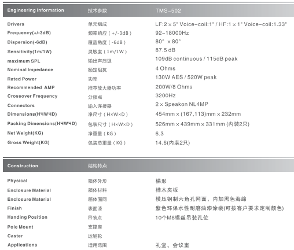
Task: Select the maximum SPL label
Action: 24,61
